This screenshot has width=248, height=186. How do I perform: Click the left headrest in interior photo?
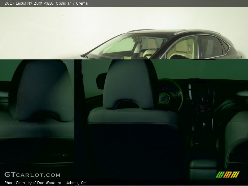pos(42,90)
